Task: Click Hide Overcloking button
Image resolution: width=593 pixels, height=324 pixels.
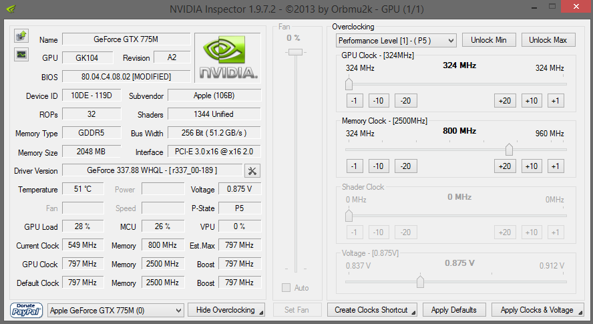Action: point(226,310)
